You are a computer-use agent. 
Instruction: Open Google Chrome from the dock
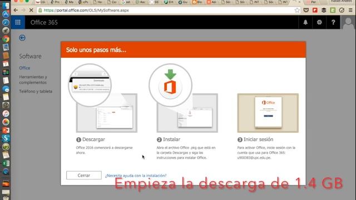pyautogui.click(x=6, y=39)
